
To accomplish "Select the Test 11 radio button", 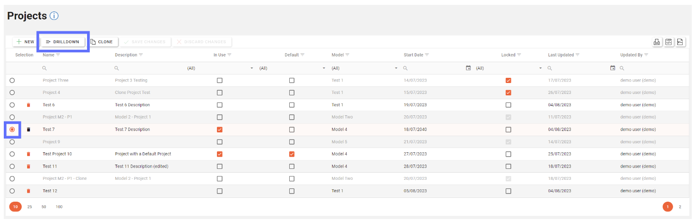I will [12, 167].
